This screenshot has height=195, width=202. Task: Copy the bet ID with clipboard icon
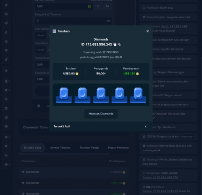(x=115, y=45)
